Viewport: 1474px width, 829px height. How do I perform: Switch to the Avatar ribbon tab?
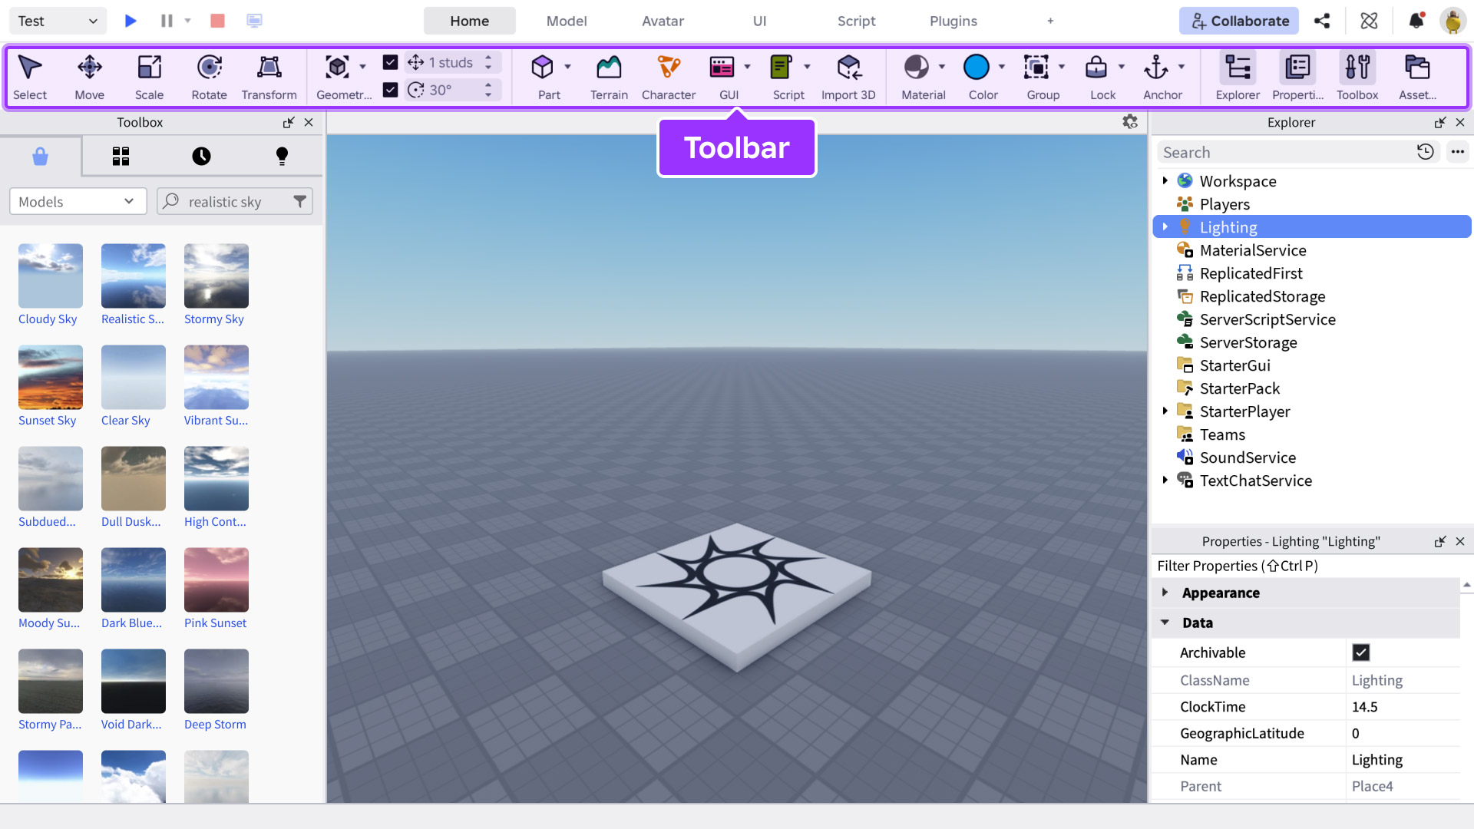pos(663,21)
